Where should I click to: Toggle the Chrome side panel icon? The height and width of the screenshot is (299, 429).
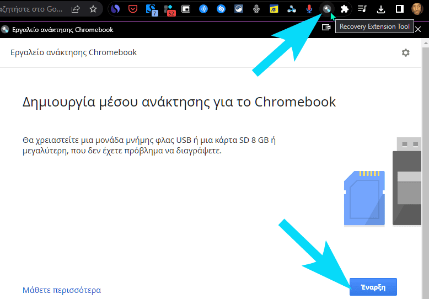point(399,9)
